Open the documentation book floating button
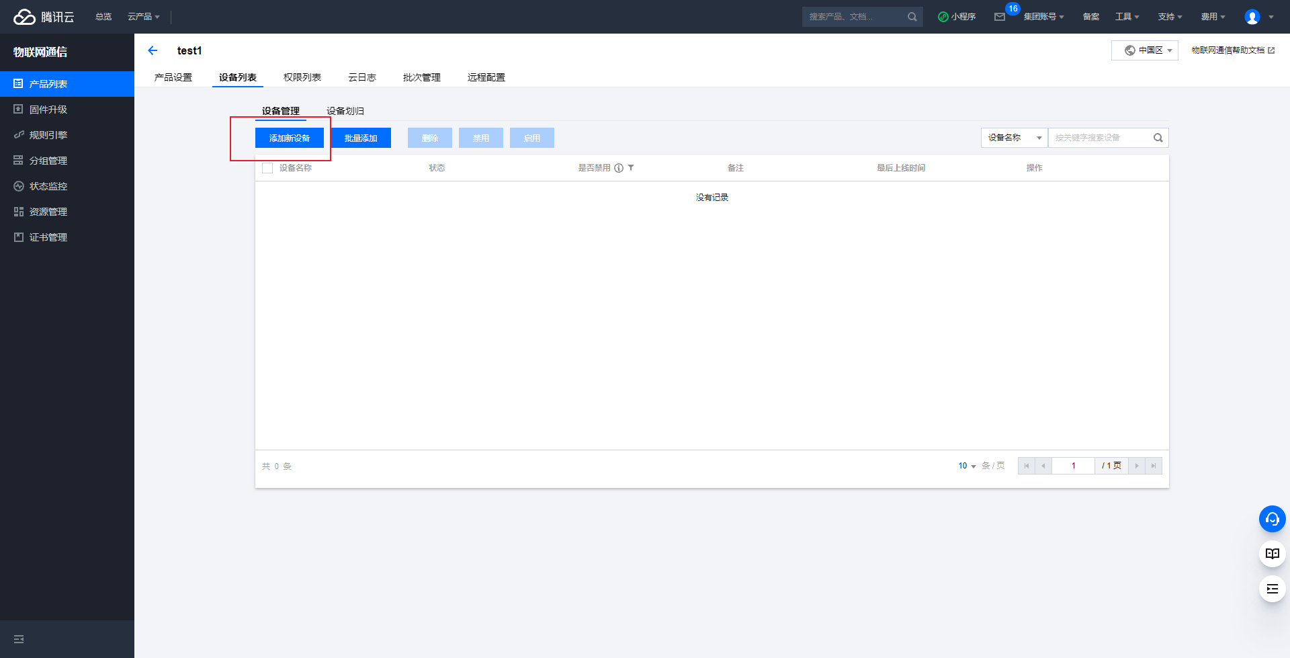This screenshot has width=1290, height=658. pyautogui.click(x=1272, y=554)
